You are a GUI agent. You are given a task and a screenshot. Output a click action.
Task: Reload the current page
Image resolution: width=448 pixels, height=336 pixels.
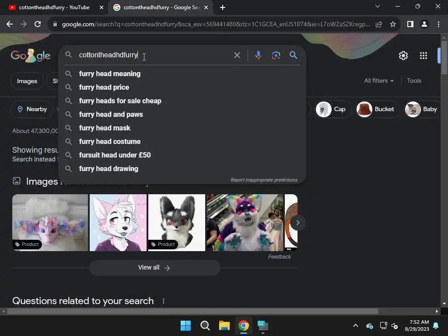(x=38, y=24)
